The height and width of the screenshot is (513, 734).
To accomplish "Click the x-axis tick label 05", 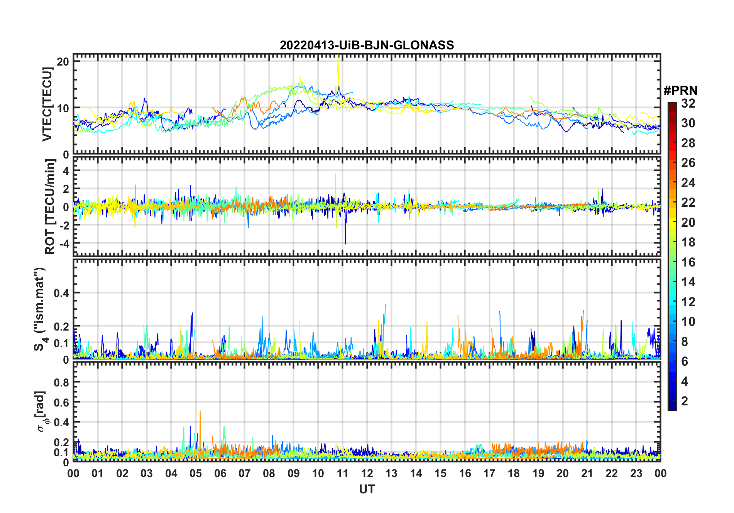I will (196, 473).
